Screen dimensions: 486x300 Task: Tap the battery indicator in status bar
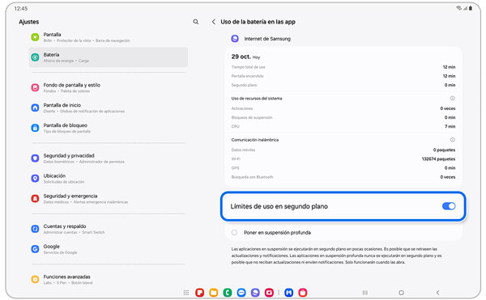471,8
